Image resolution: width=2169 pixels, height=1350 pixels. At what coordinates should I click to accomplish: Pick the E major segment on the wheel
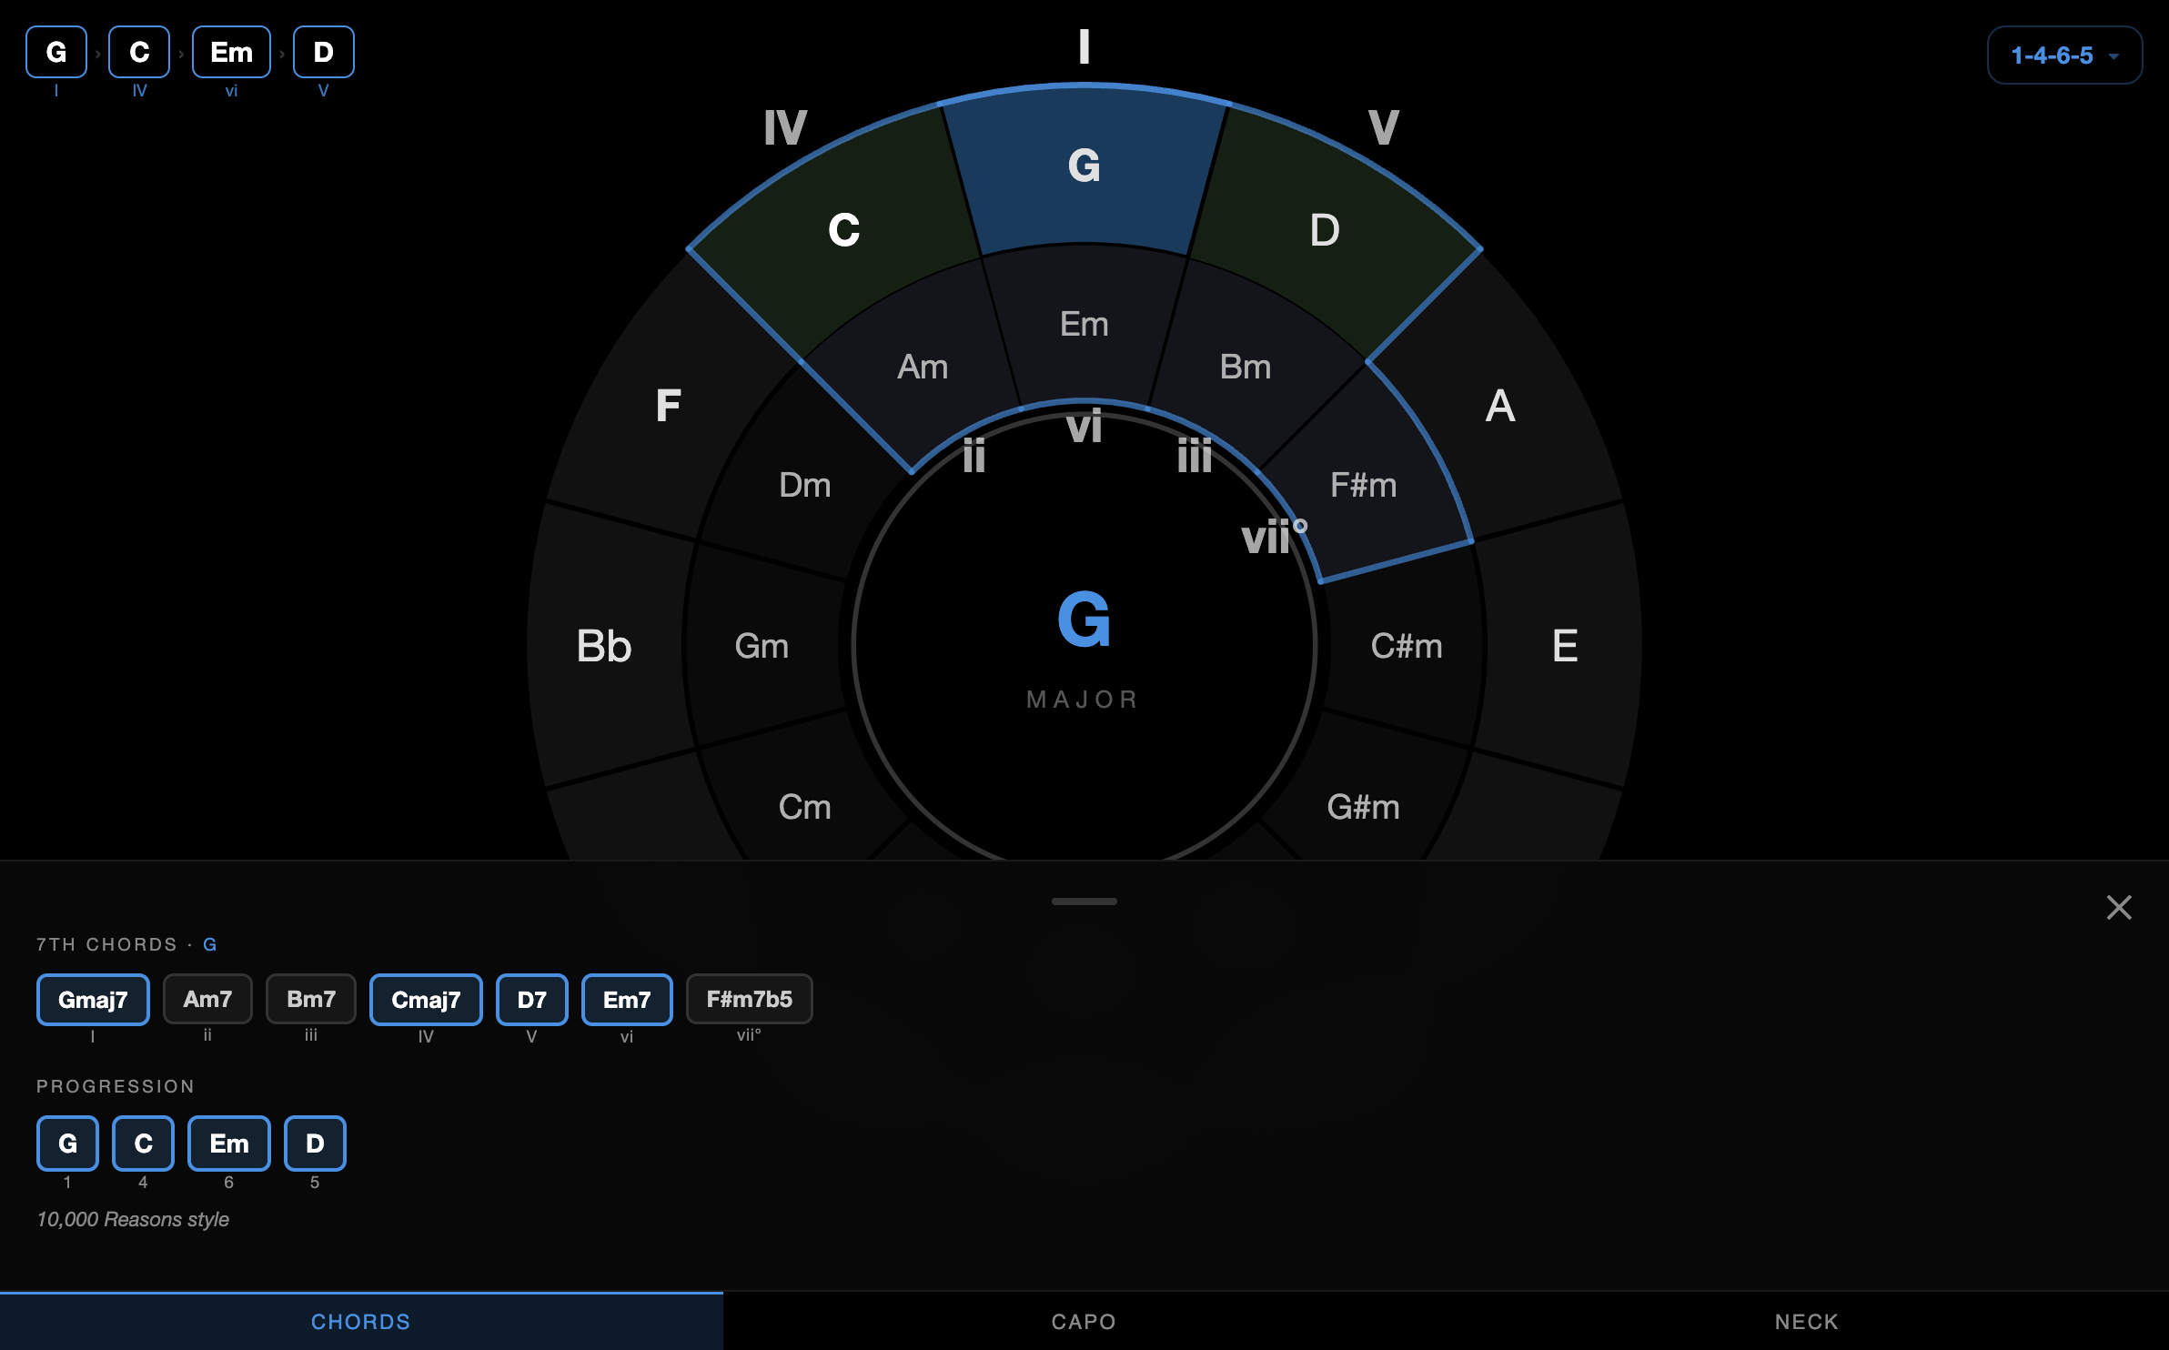1565,647
